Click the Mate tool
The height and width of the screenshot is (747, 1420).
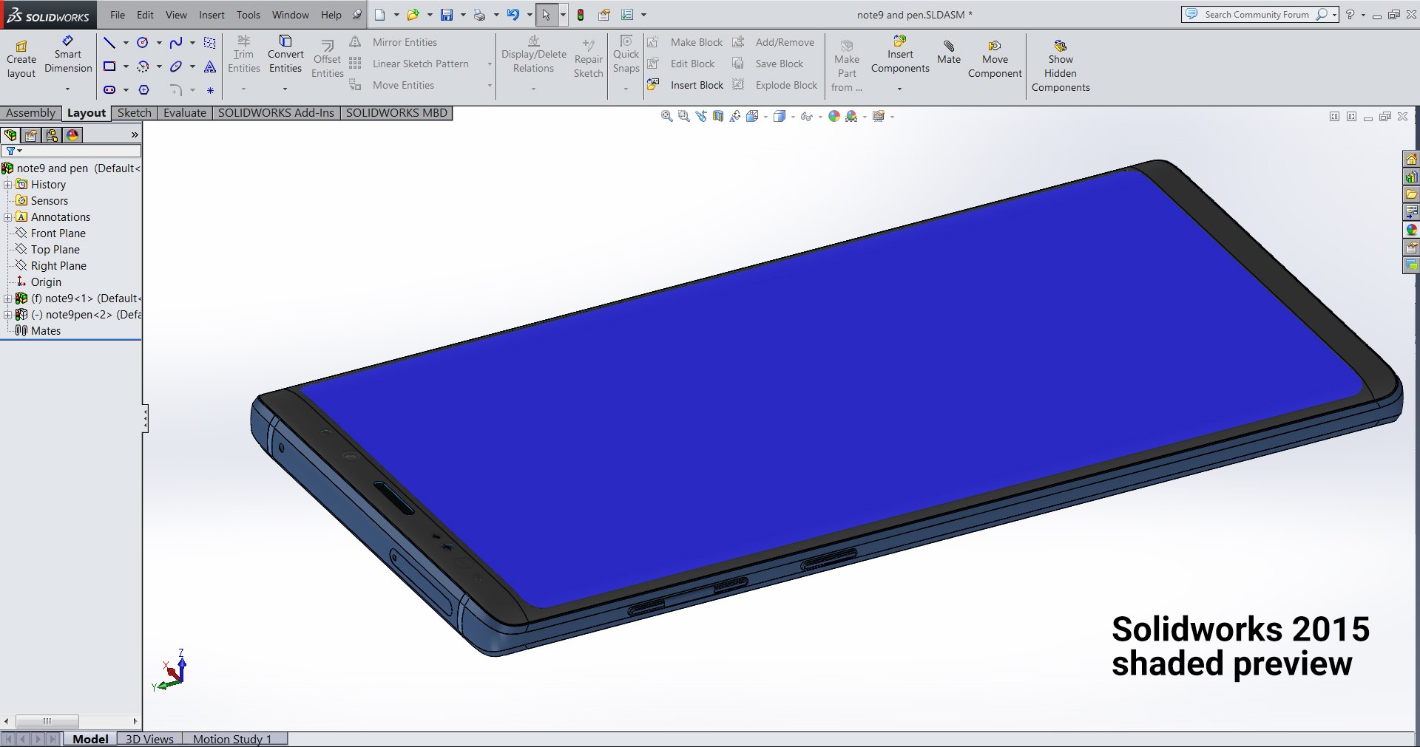coord(949,52)
